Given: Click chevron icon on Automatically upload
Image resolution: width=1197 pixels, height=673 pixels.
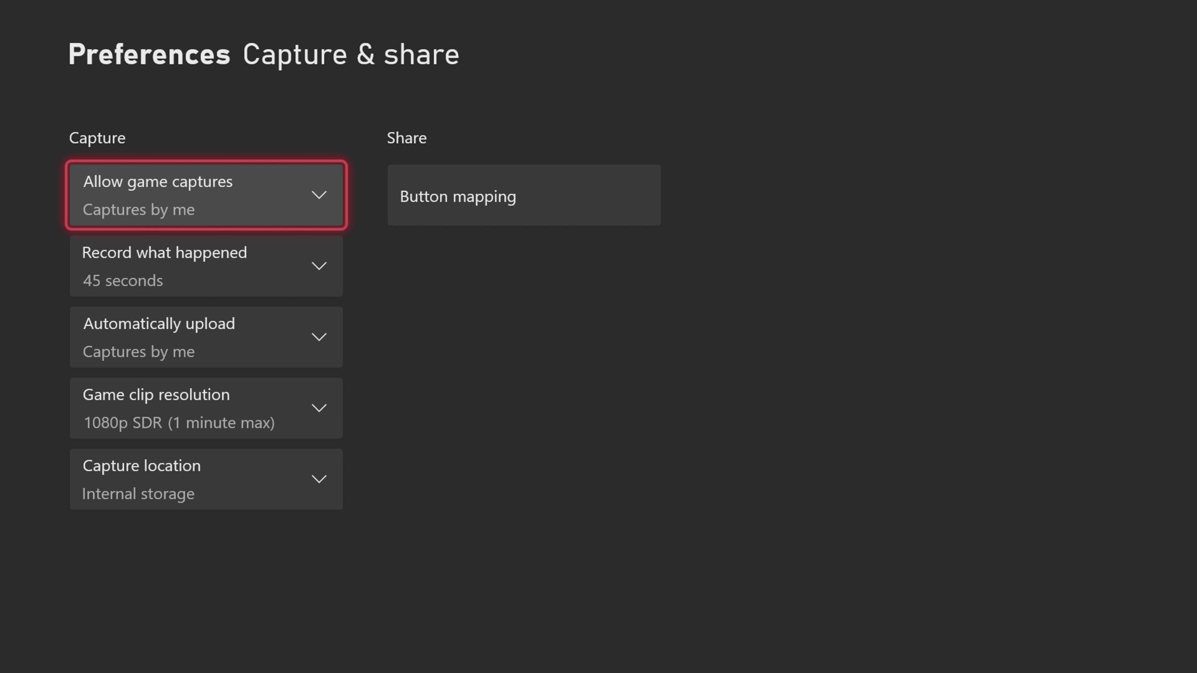Looking at the screenshot, I should click(x=319, y=337).
